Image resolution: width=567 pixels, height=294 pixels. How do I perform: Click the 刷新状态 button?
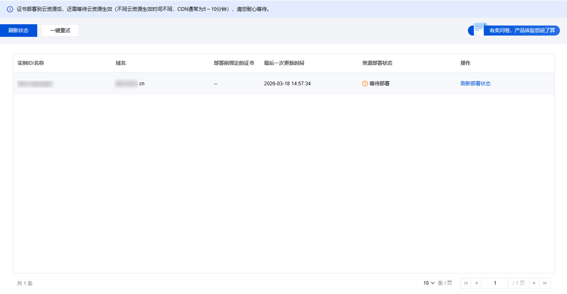pyautogui.click(x=18, y=31)
